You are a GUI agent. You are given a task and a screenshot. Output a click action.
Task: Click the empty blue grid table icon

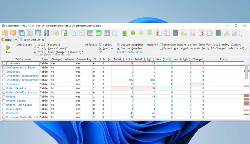pos(115,33)
